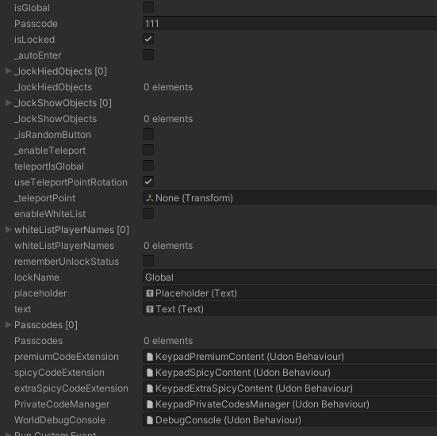This screenshot has width=437, height=436.
Task: Click the lockName property label
Action: (36, 277)
